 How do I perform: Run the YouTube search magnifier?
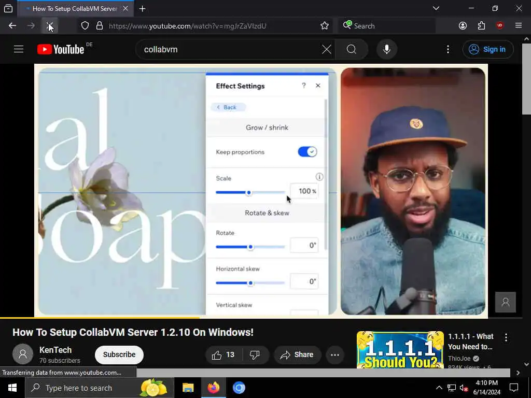click(352, 49)
